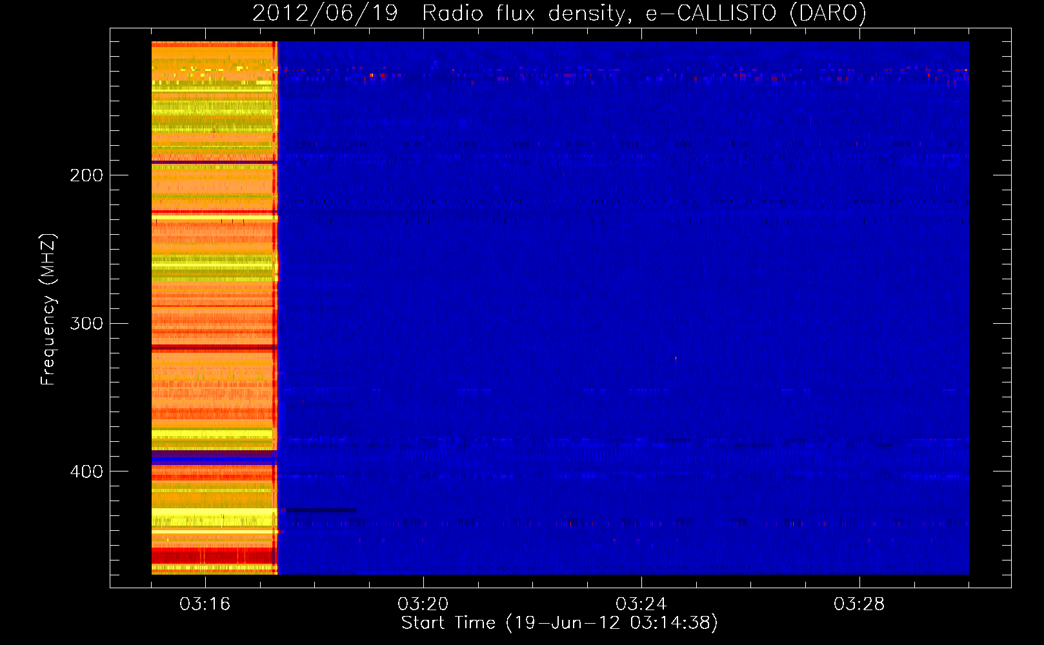Click the 200 frequency tick label
This screenshot has height=645, width=1044.
86,175
